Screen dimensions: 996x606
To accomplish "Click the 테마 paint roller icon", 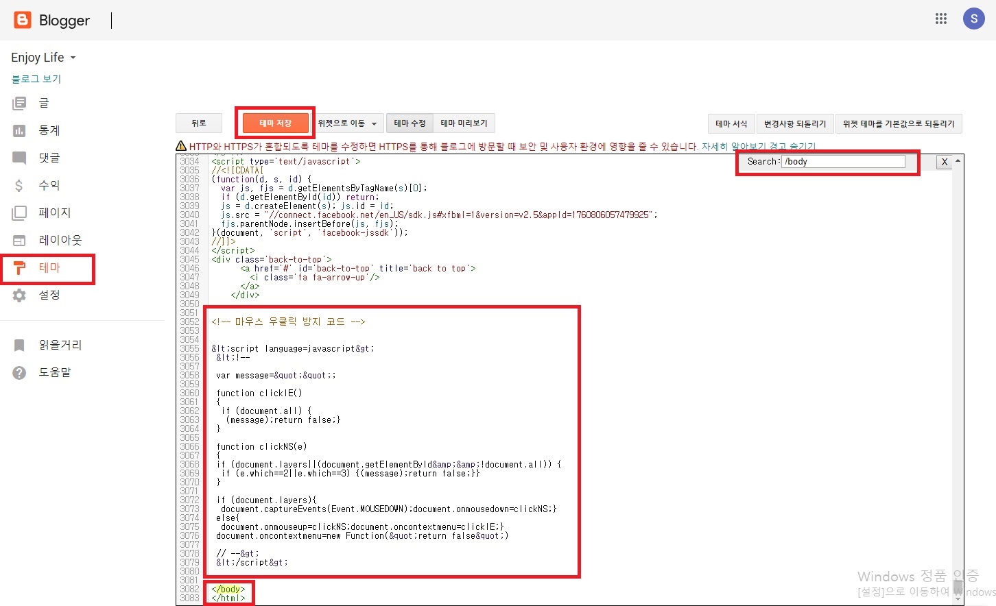I will click(19, 267).
